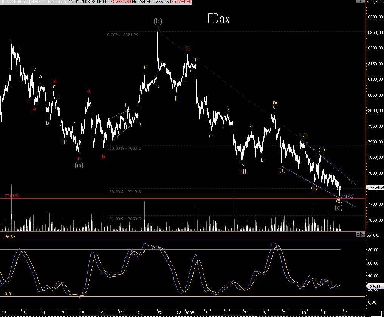This screenshot has width=384, height=317.
Task: Click the 7717.3 channel price label
Action: click(x=347, y=196)
